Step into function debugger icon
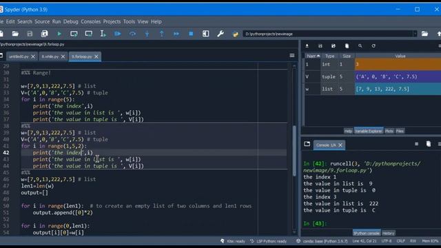The image size is (441, 248). click(147, 34)
